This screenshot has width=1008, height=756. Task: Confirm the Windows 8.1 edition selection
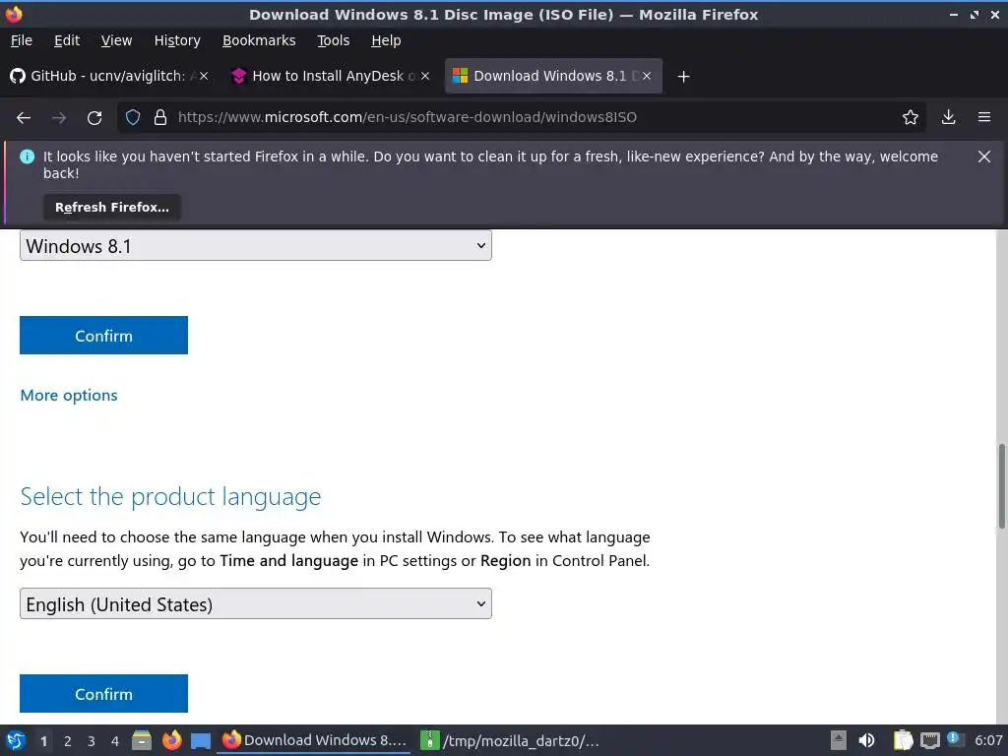[x=103, y=335]
